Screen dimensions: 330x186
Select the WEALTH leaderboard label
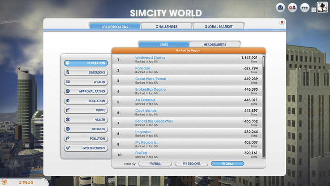coord(99,82)
